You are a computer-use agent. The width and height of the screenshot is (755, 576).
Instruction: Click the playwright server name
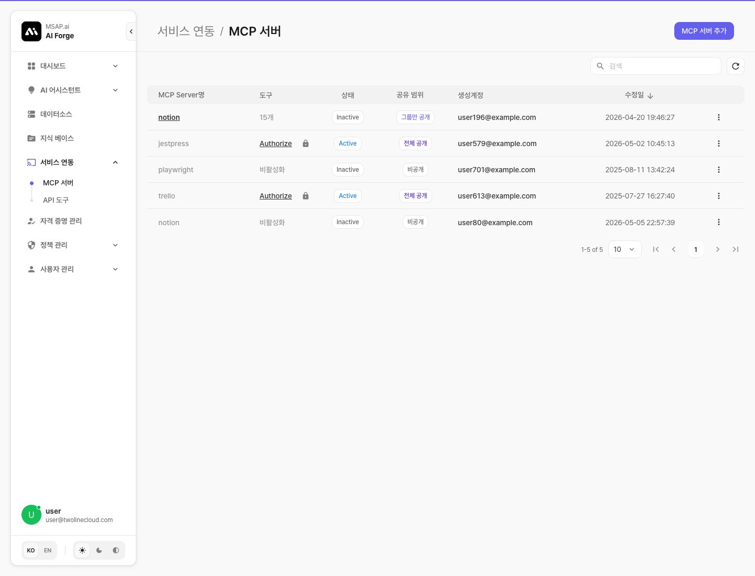(x=176, y=170)
